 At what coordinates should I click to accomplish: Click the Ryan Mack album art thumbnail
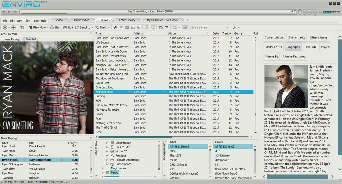47,88
